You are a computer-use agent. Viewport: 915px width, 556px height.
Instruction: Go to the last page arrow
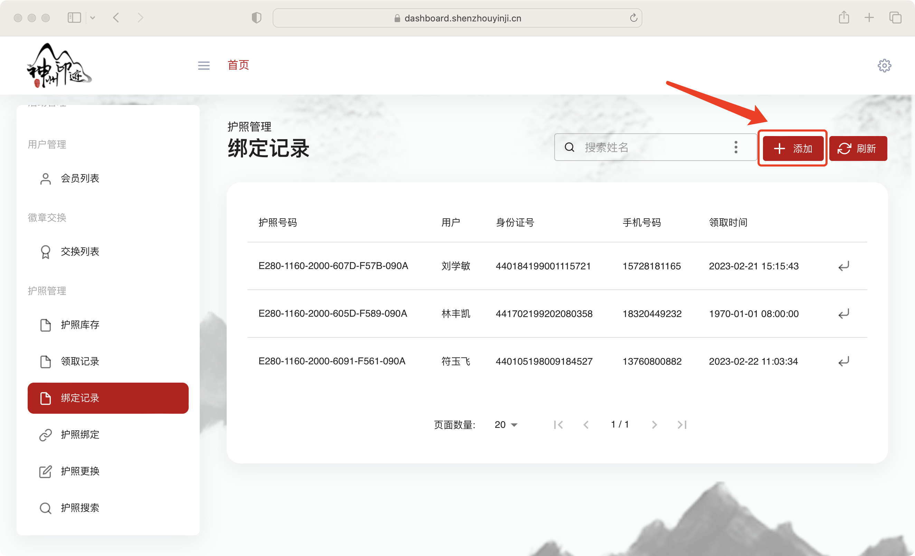682,425
